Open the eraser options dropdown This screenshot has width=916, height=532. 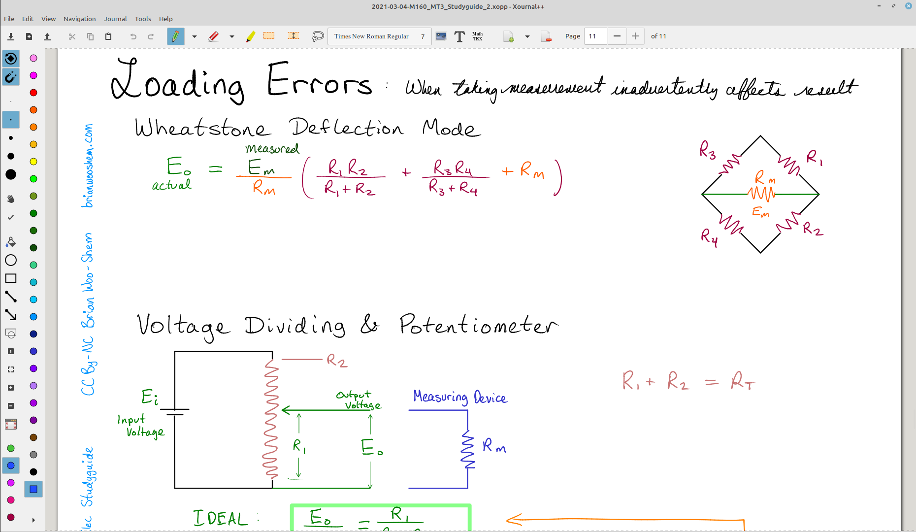click(x=231, y=36)
